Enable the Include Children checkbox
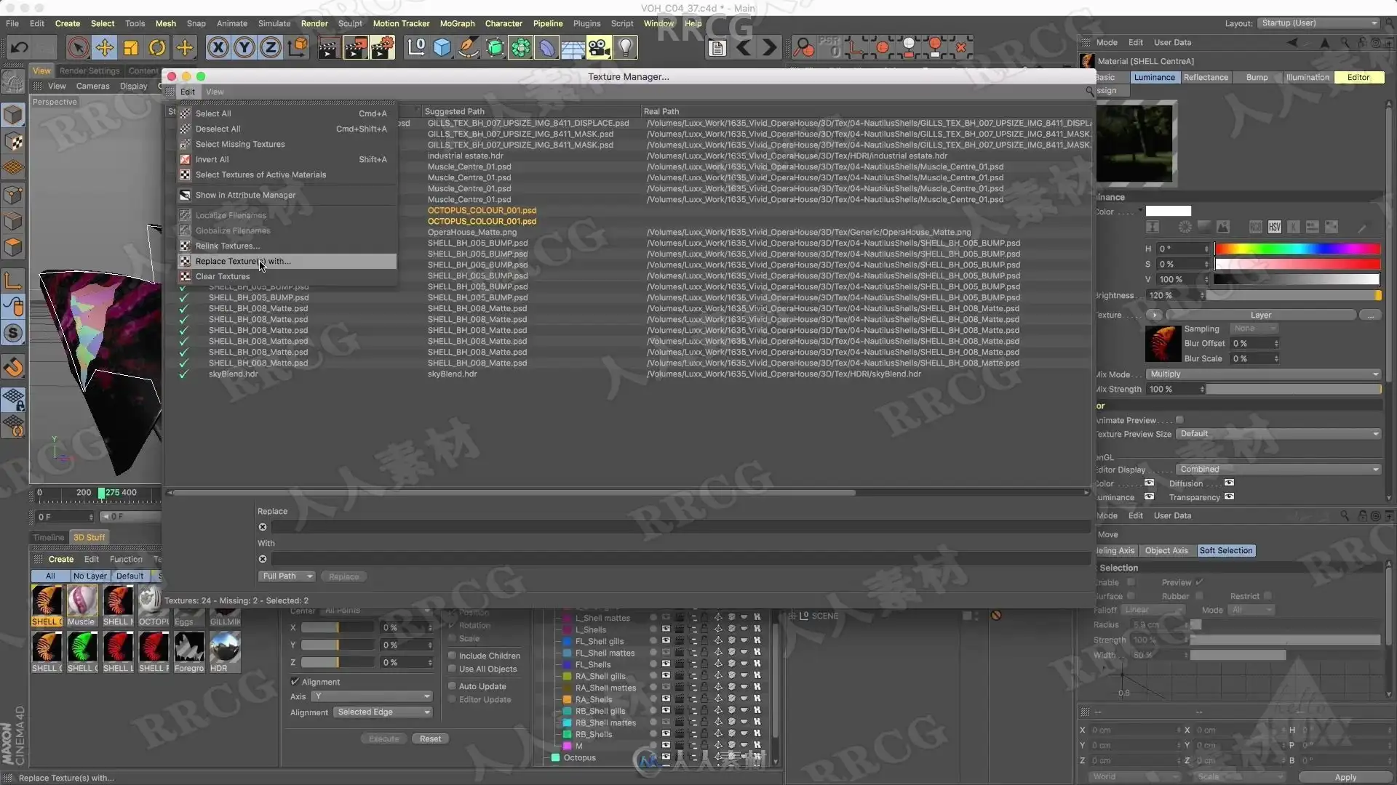 pyautogui.click(x=452, y=656)
